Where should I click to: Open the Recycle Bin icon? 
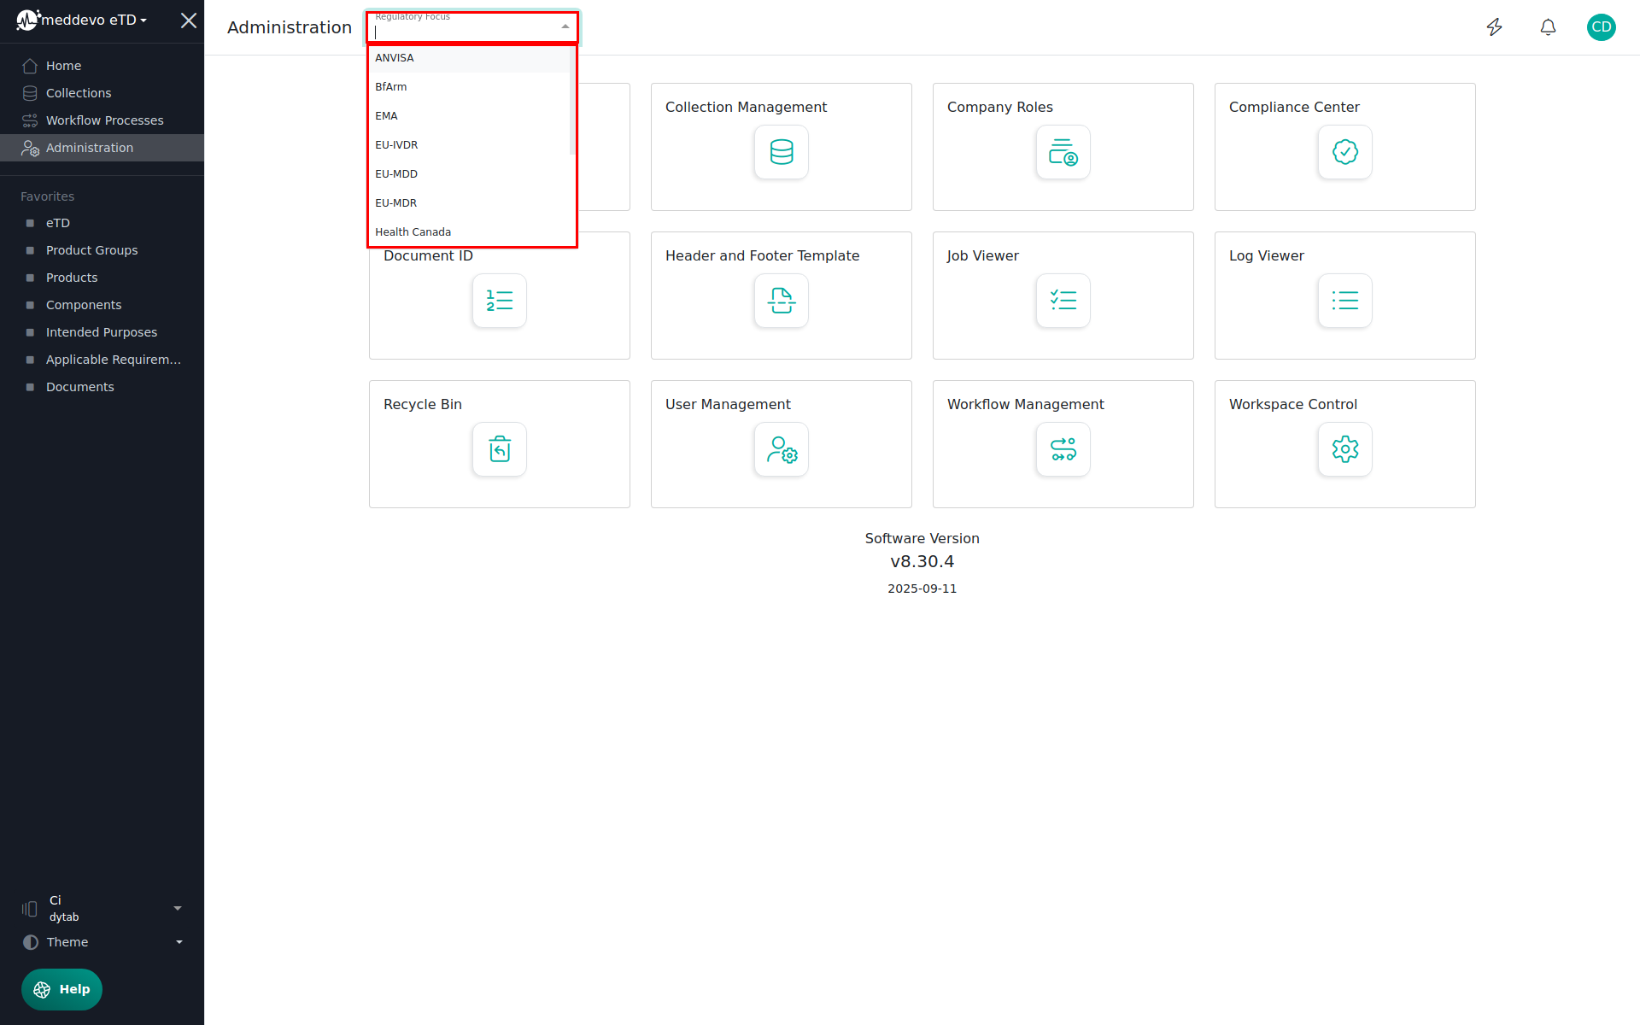coord(499,449)
